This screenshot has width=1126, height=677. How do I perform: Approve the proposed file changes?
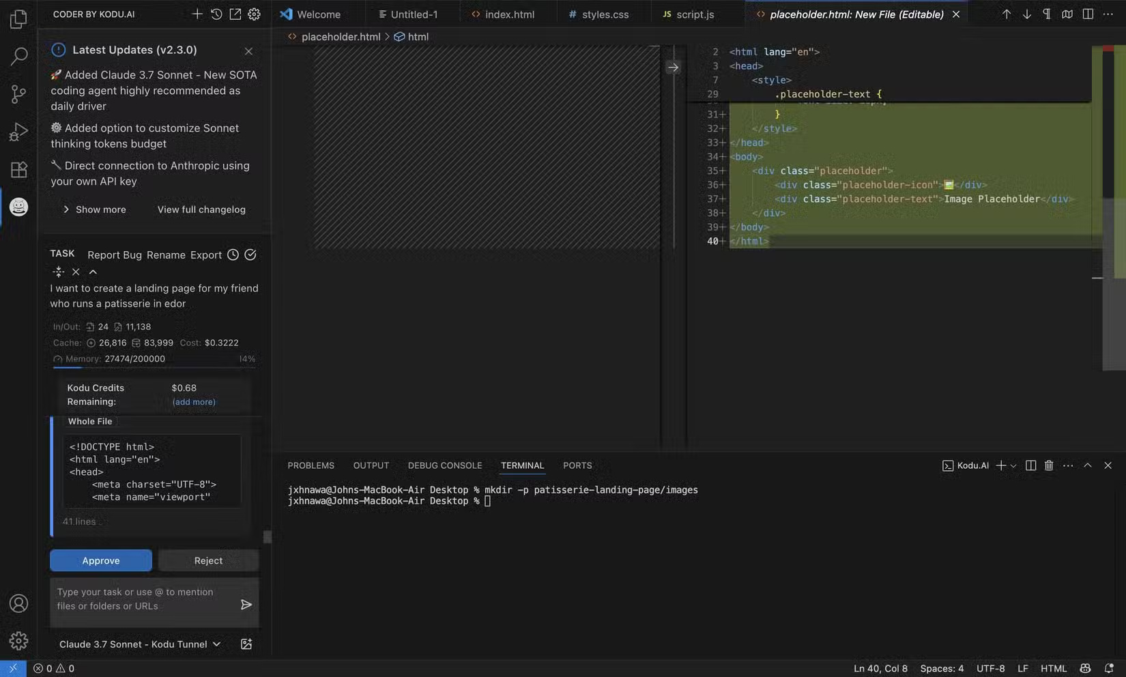(x=101, y=560)
